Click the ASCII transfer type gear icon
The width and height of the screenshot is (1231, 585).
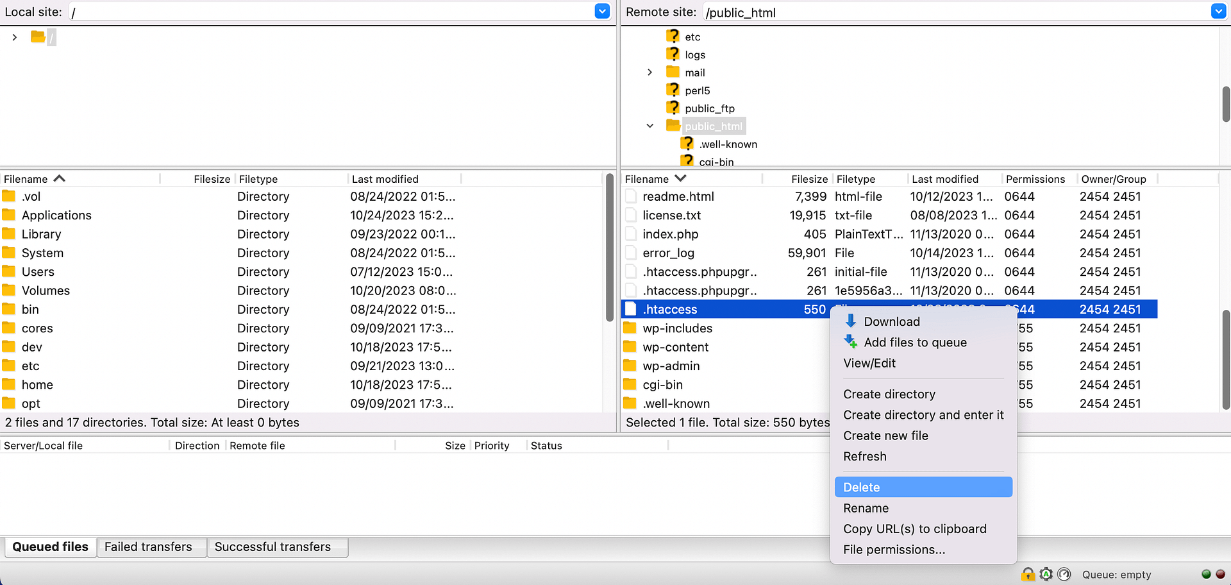tap(1046, 574)
